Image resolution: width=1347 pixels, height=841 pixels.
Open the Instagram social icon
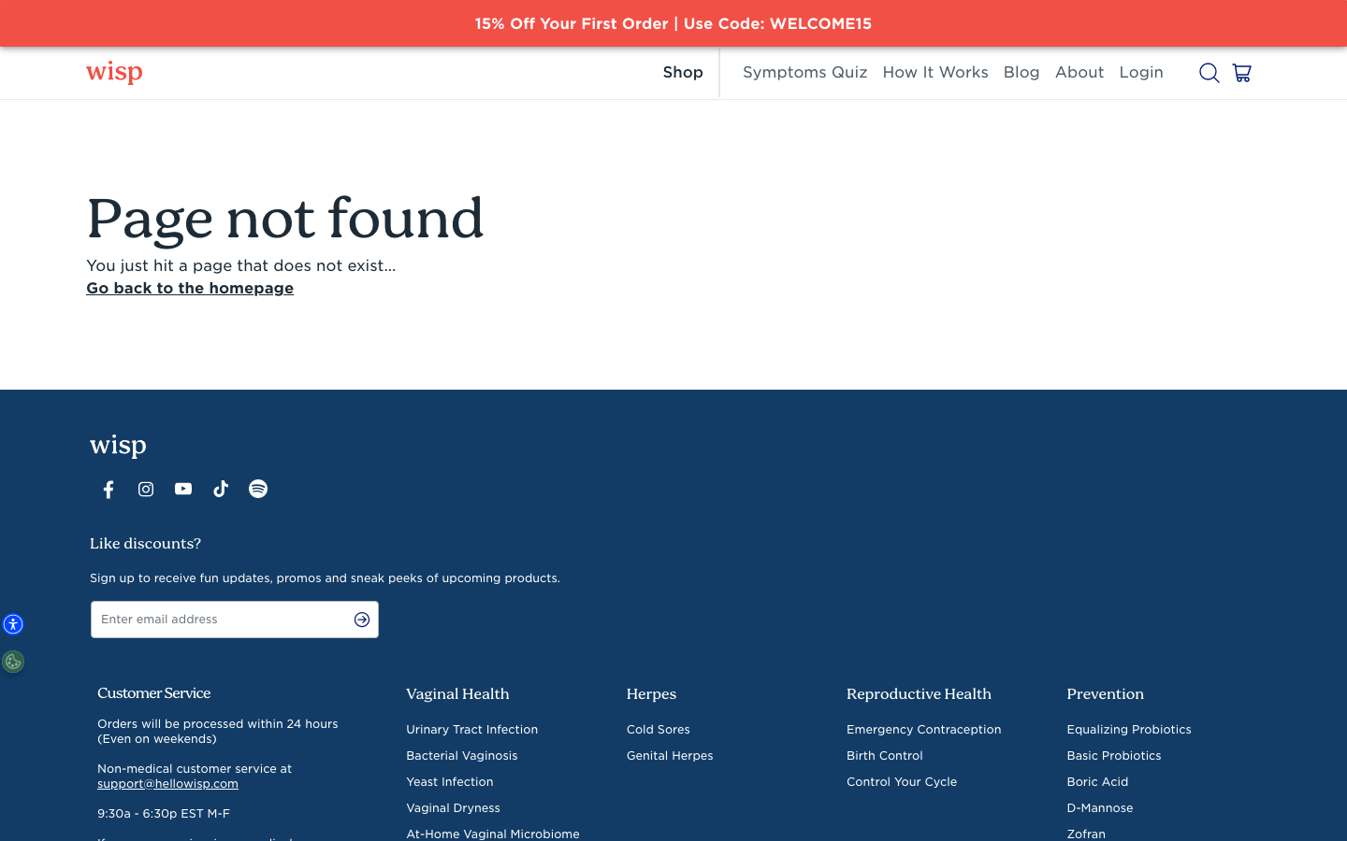pyautogui.click(x=146, y=489)
